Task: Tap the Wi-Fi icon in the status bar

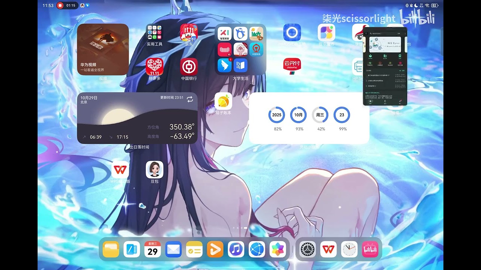Action: tap(427, 6)
